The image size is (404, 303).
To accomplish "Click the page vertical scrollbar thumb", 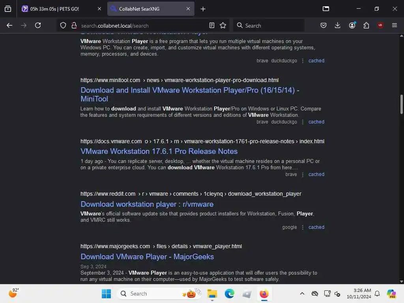I will 401,104.
